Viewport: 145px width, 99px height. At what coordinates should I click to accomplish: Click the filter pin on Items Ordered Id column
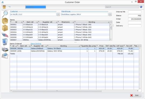16,46
